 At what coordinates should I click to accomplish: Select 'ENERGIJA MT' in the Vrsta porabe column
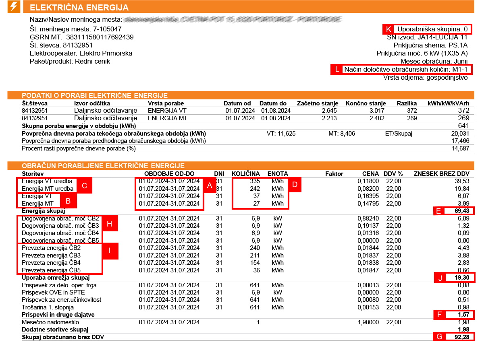tap(167, 118)
